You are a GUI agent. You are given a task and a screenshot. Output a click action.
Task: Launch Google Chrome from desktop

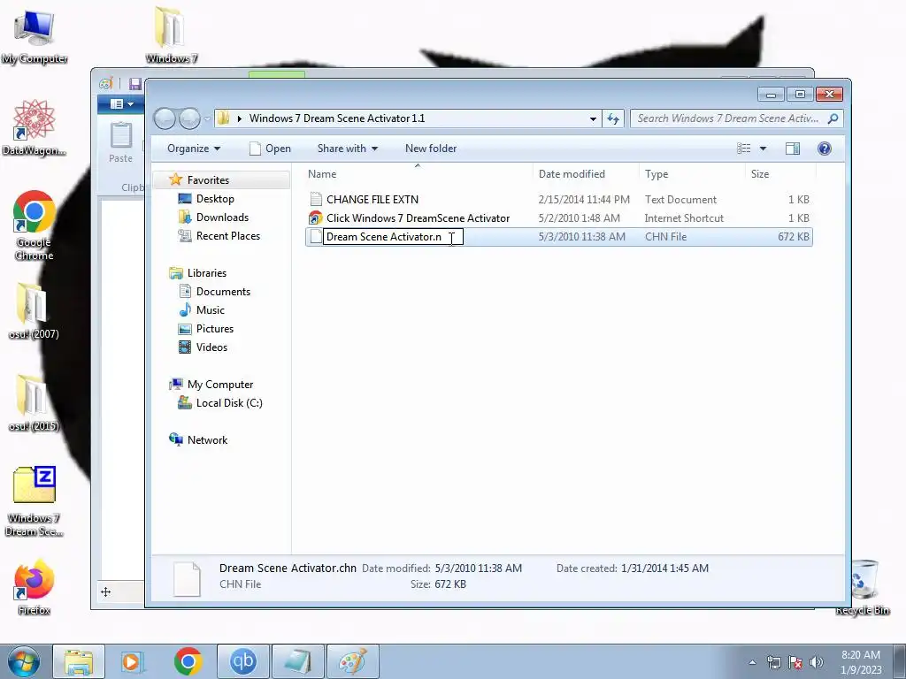(35, 225)
